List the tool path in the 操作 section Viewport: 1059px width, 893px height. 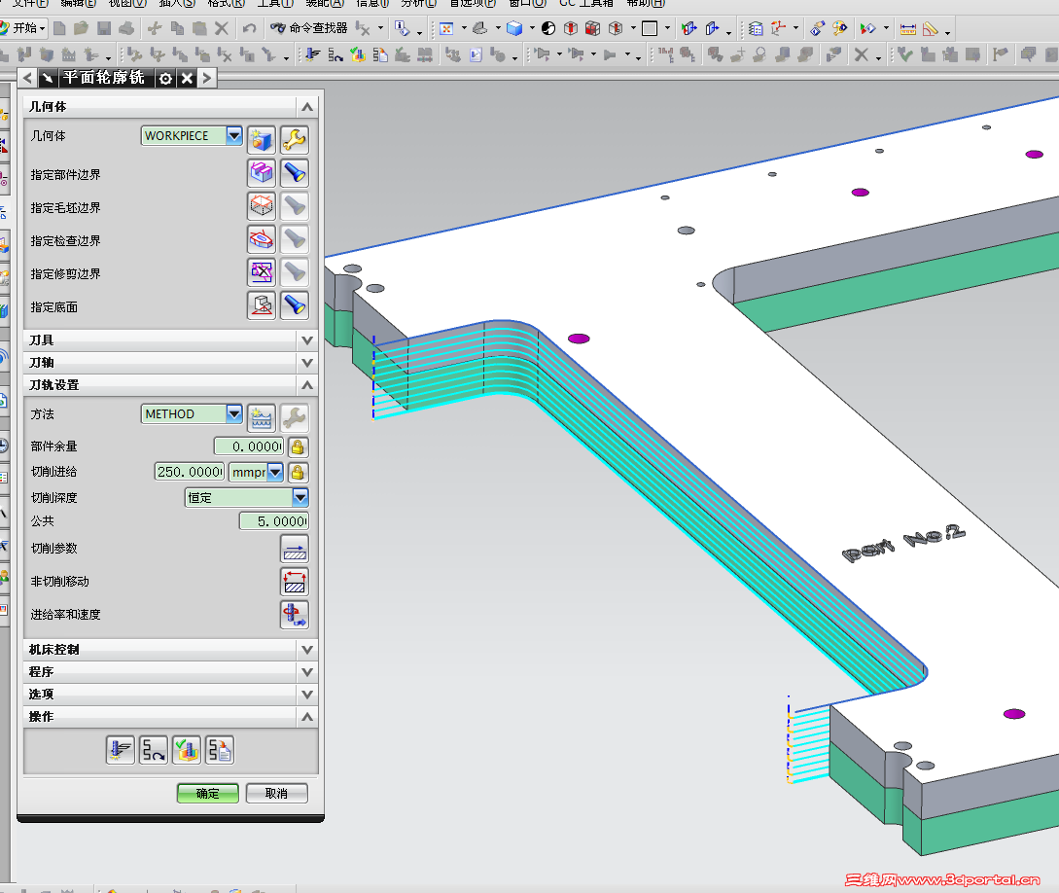[220, 750]
